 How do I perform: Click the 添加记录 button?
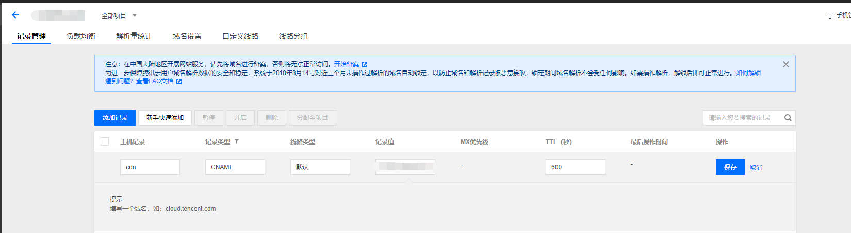click(x=115, y=118)
